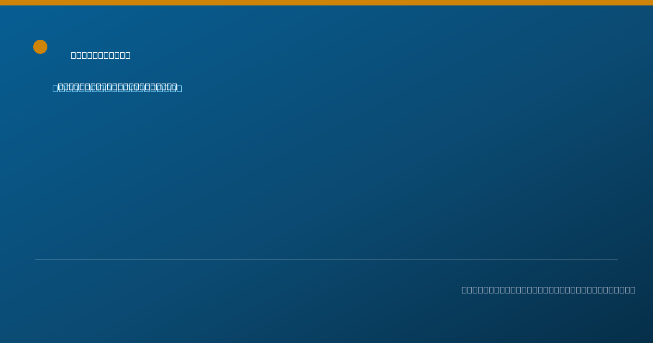The width and height of the screenshot is (653, 343).
Task: Click the orange top bar
Action: pos(326,3)
